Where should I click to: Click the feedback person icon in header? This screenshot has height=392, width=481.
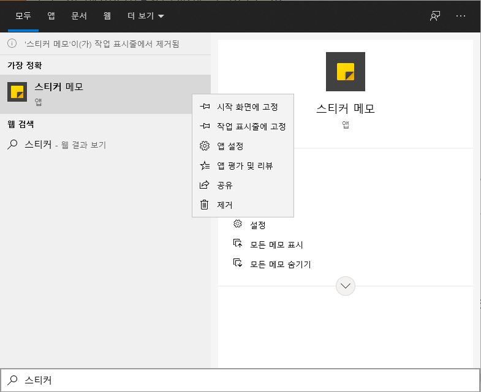click(434, 16)
